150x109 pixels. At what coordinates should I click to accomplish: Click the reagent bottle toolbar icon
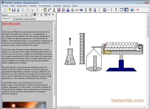45,10
